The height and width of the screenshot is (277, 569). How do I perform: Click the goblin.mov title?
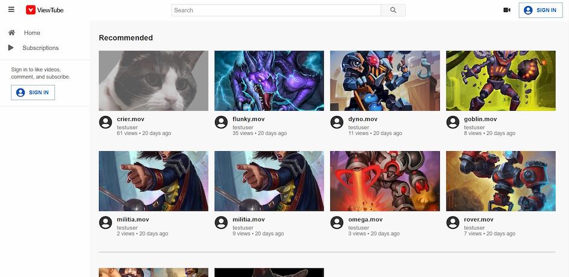coord(480,119)
